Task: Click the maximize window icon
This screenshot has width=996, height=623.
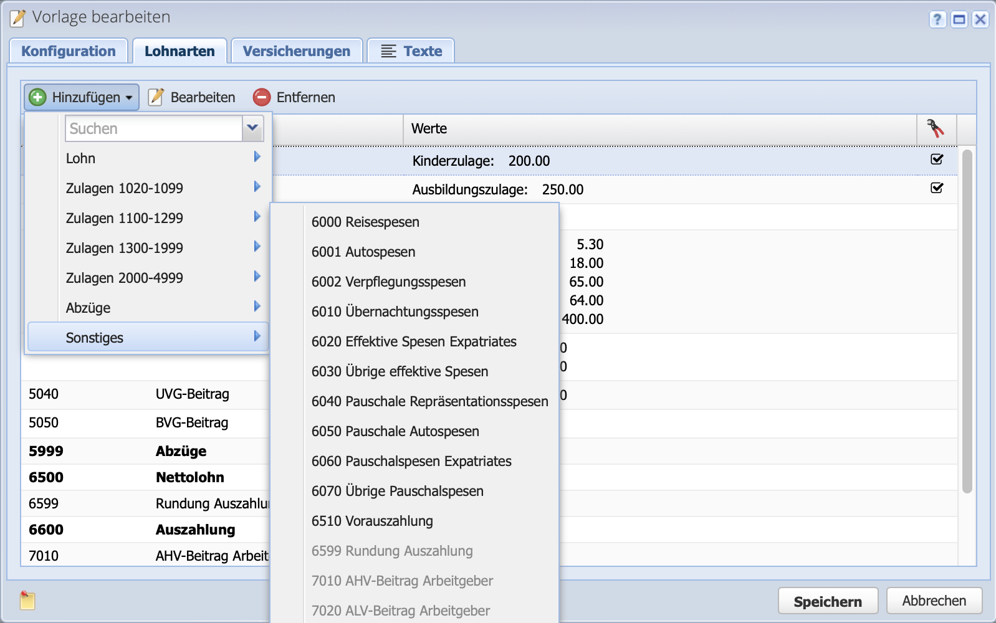Action: point(959,19)
